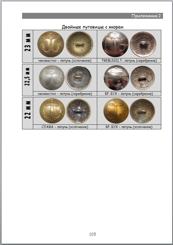Select the 23 мм row label
Screen dimensions: 173x245
tap(27, 42)
